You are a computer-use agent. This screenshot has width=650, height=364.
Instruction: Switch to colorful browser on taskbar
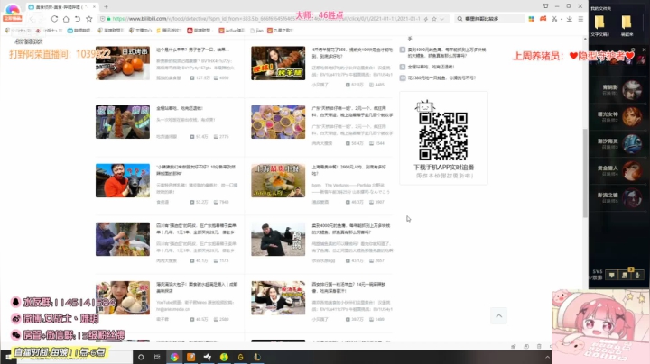tap(174, 357)
